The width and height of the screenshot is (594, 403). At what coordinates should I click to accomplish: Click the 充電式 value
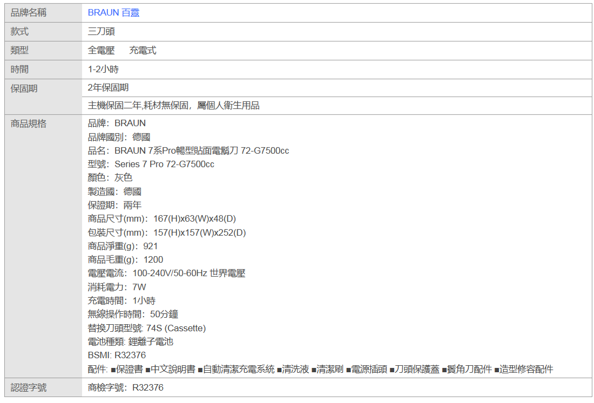point(143,50)
